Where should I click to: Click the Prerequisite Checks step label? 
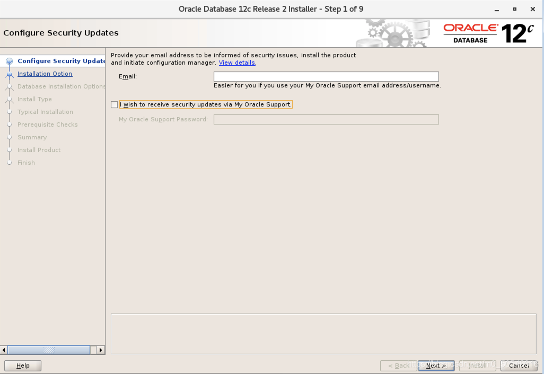click(x=48, y=124)
